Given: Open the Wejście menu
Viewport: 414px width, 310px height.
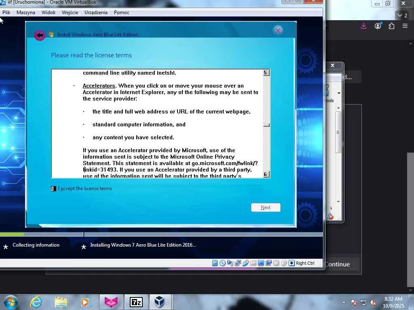Looking at the screenshot, I should [70, 13].
